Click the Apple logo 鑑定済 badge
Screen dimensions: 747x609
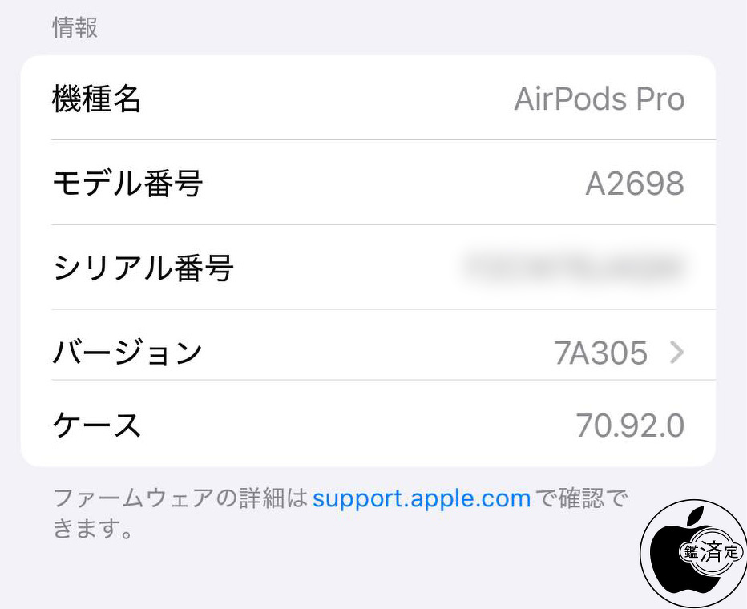693,554
